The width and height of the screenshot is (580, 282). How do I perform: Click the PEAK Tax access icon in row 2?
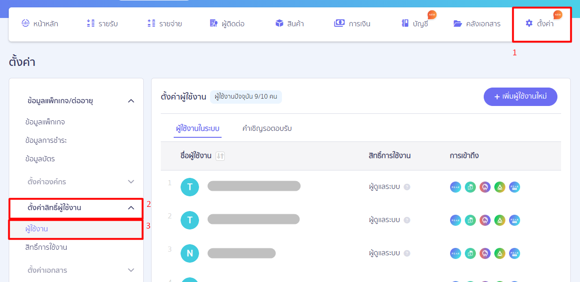(515, 220)
